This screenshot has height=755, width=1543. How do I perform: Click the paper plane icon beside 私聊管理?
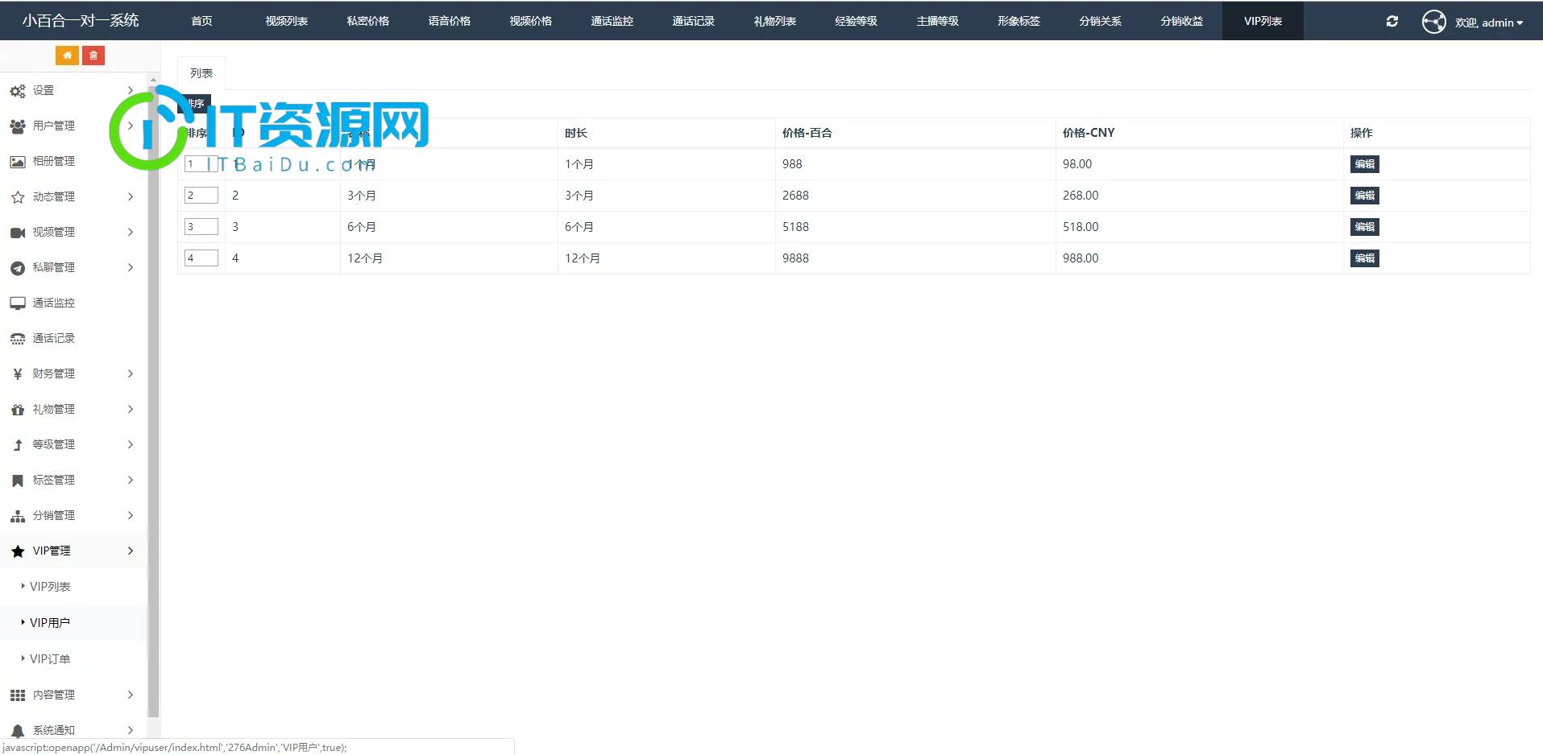(18, 268)
